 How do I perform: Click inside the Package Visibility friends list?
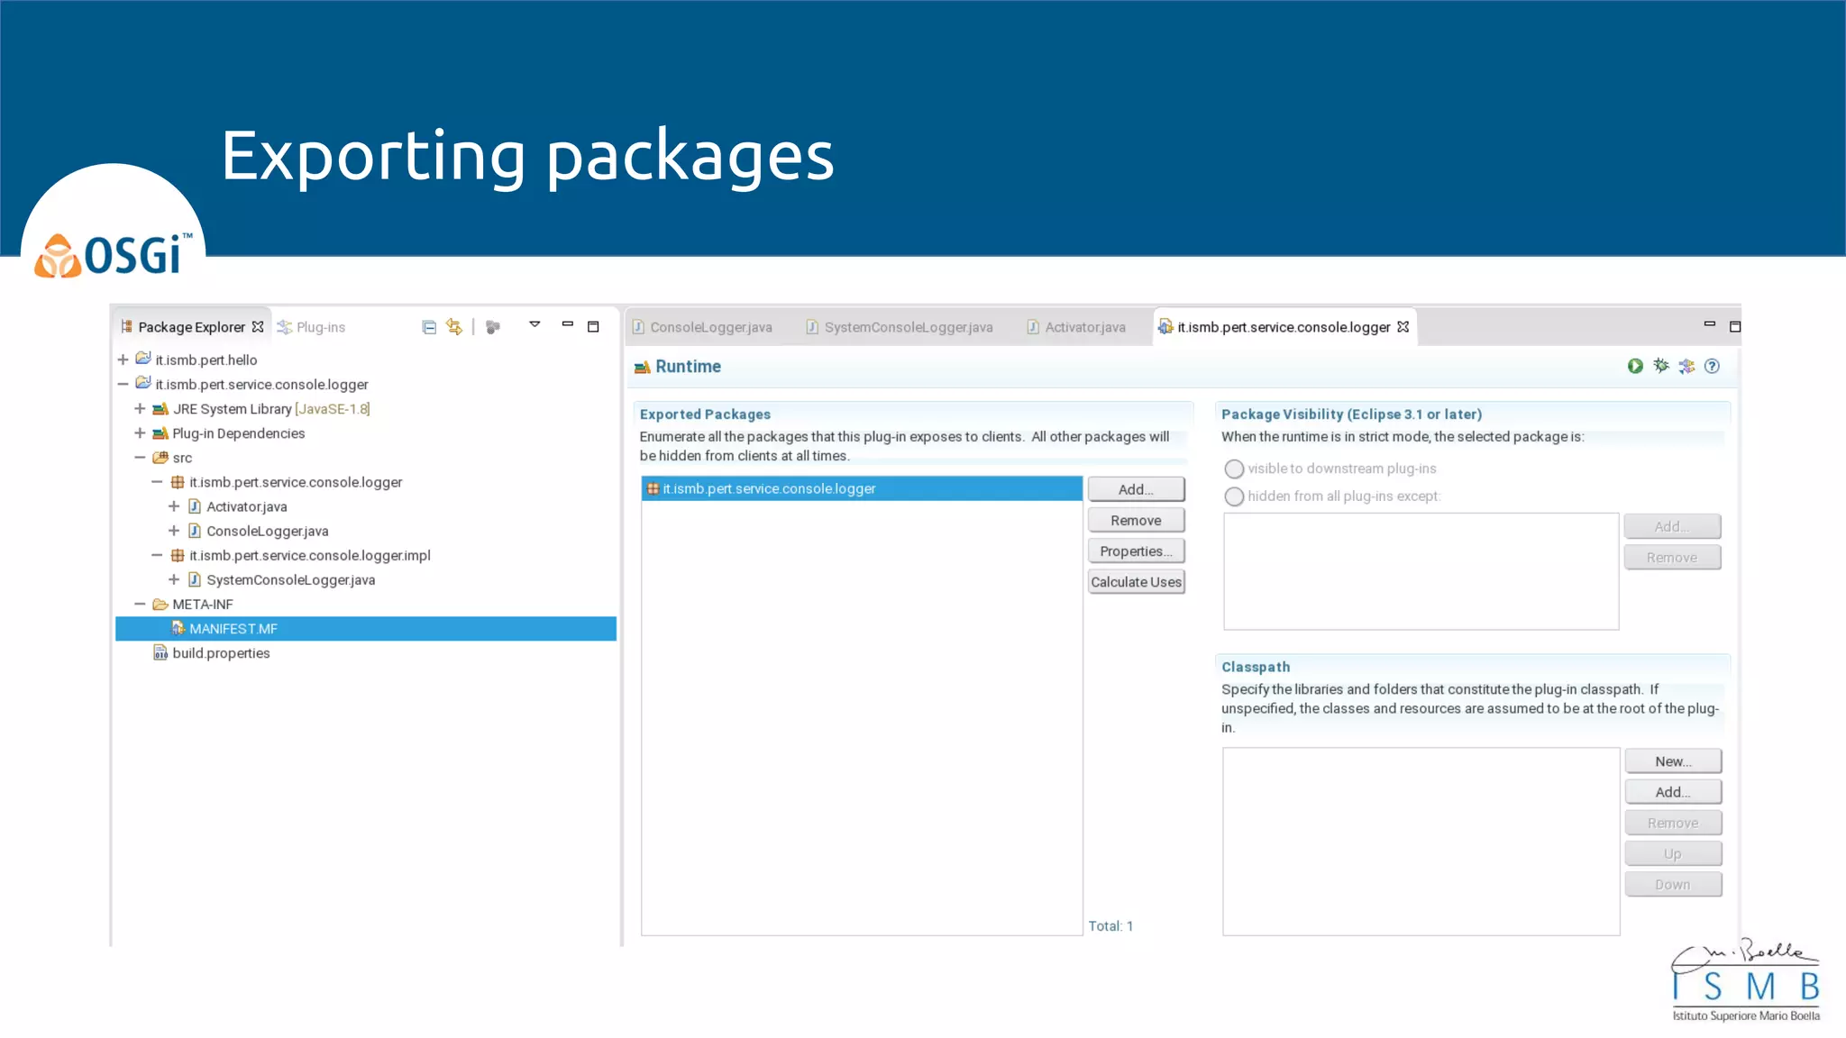click(1421, 571)
